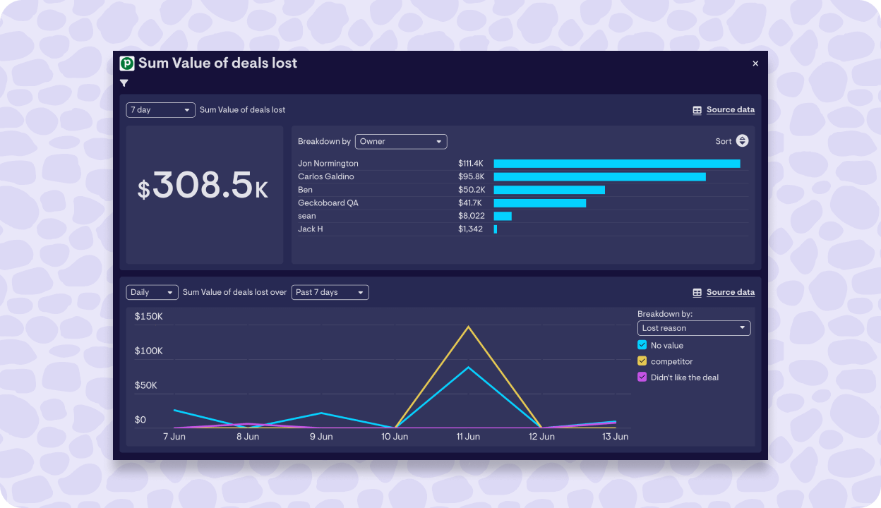Open the filter funnel icon
Image resolution: width=881 pixels, height=508 pixels.
[x=124, y=83]
